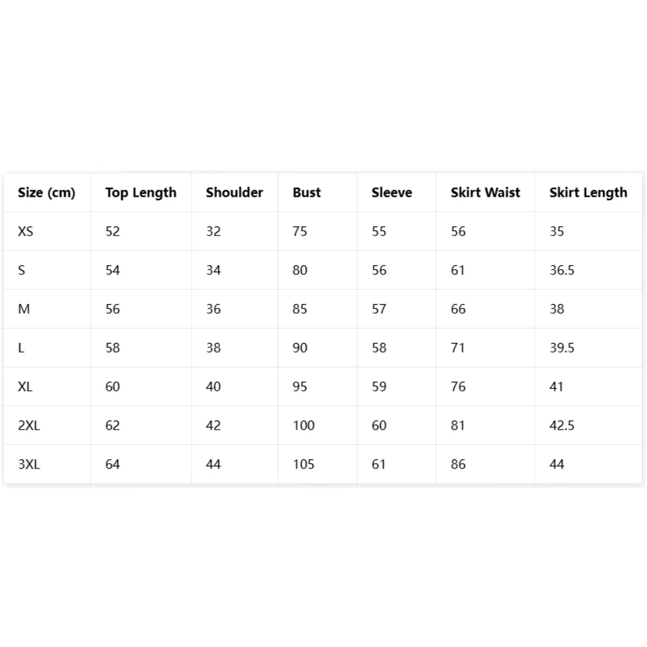Click the Bust value 100 for 2XL

click(x=303, y=425)
